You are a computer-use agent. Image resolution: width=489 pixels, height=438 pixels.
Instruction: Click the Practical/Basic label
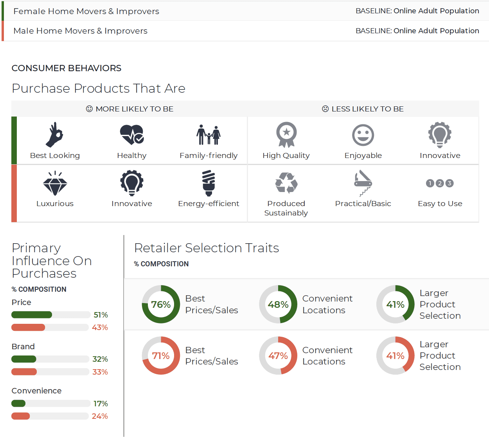[x=363, y=204]
